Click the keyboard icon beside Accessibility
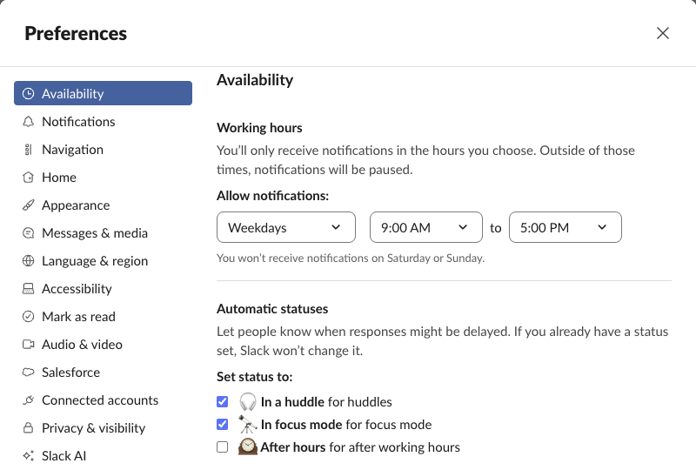The height and width of the screenshot is (470, 696). (x=29, y=289)
